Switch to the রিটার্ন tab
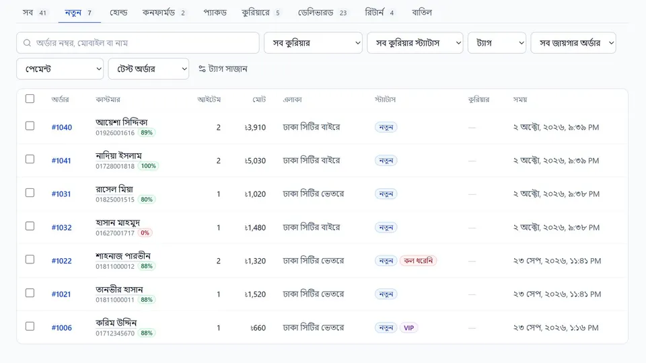The height and width of the screenshot is (363, 646). (x=380, y=13)
